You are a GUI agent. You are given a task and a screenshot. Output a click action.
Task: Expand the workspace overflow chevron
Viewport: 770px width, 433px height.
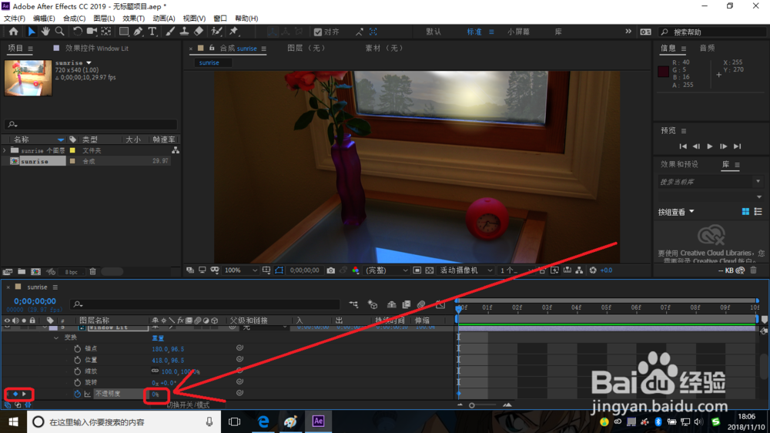coord(628,32)
